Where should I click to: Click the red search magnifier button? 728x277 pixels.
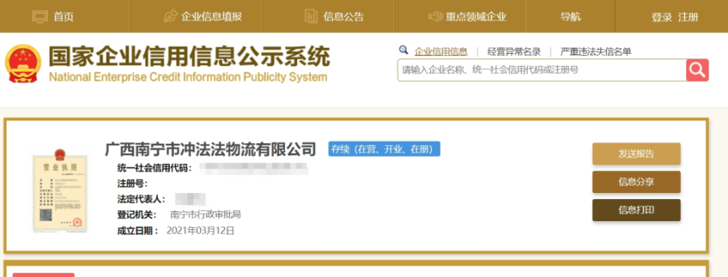(x=698, y=70)
